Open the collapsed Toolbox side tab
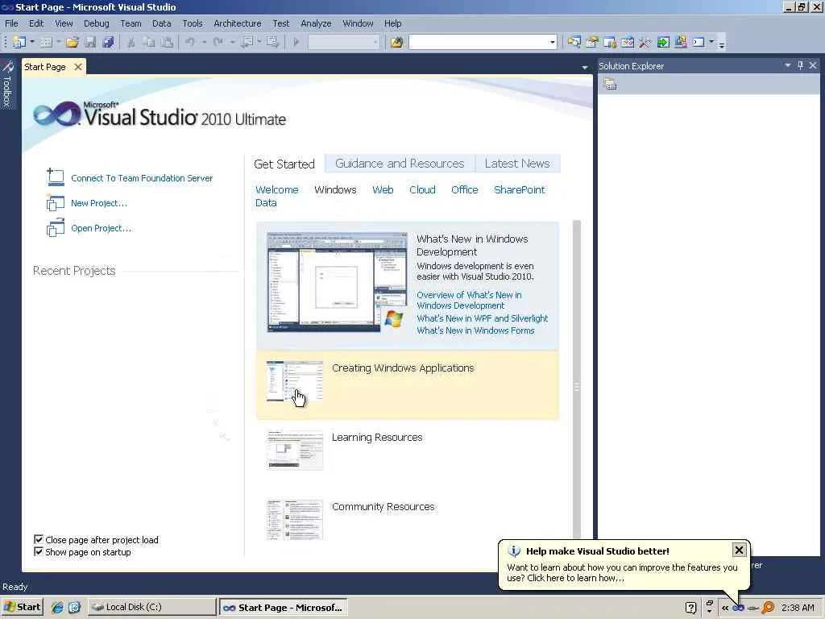 [x=7, y=83]
